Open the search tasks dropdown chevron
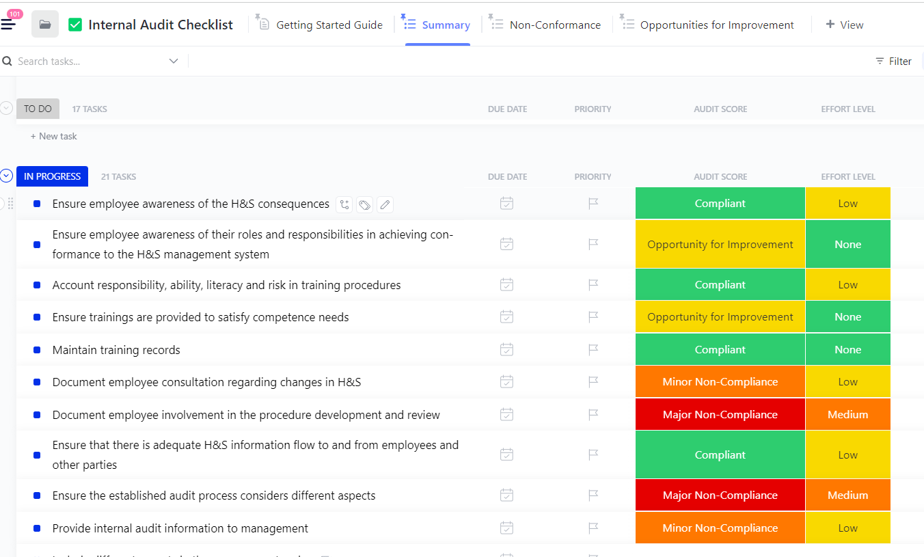The width and height of the screenshot is (924, 557). pos(174,61)
